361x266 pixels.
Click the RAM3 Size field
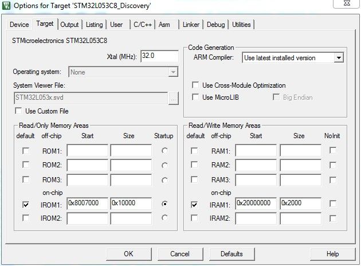301,180
